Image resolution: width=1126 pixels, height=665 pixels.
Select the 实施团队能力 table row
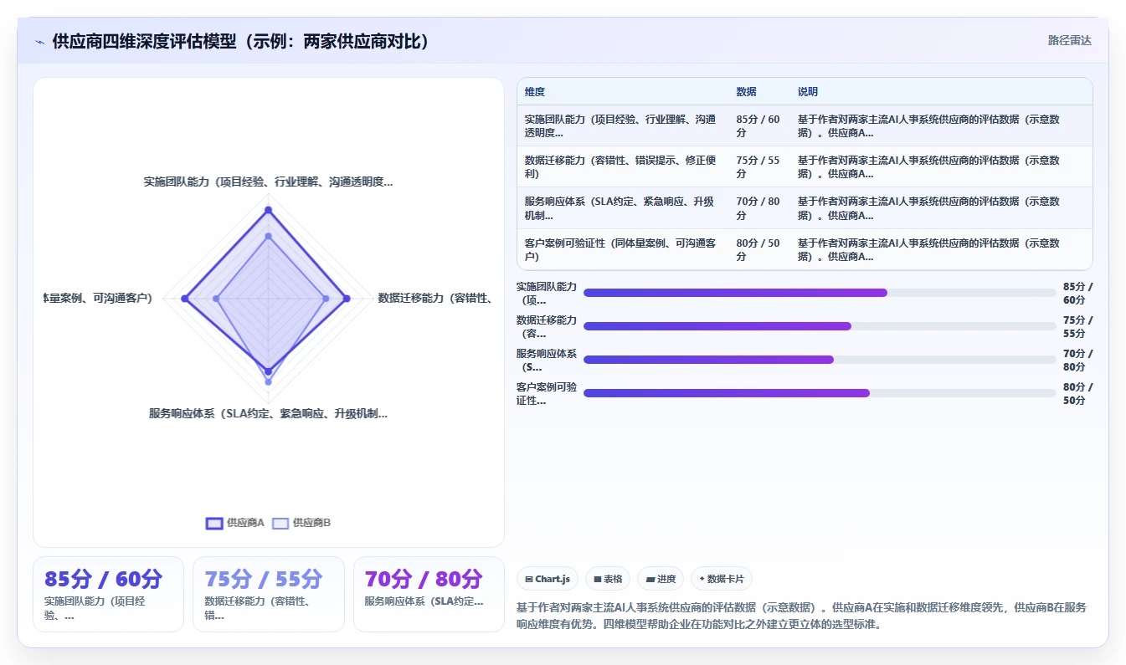click(x=805, y=125)
